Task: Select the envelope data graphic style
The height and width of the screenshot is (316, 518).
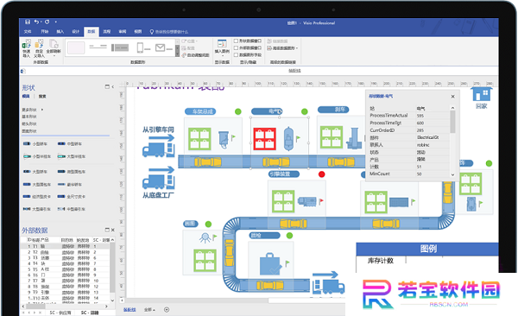Action: [164, 48]
